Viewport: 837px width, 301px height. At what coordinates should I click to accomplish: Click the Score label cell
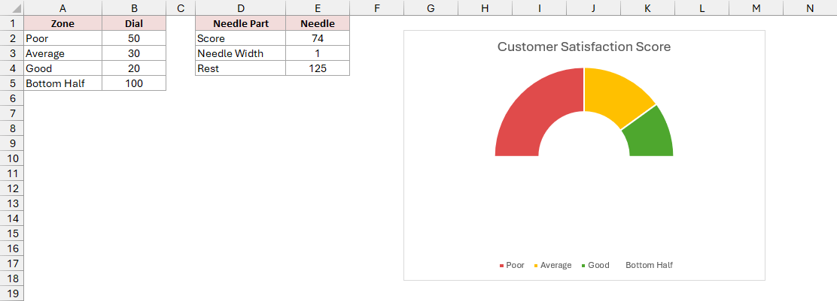click(x=240, y=38)
